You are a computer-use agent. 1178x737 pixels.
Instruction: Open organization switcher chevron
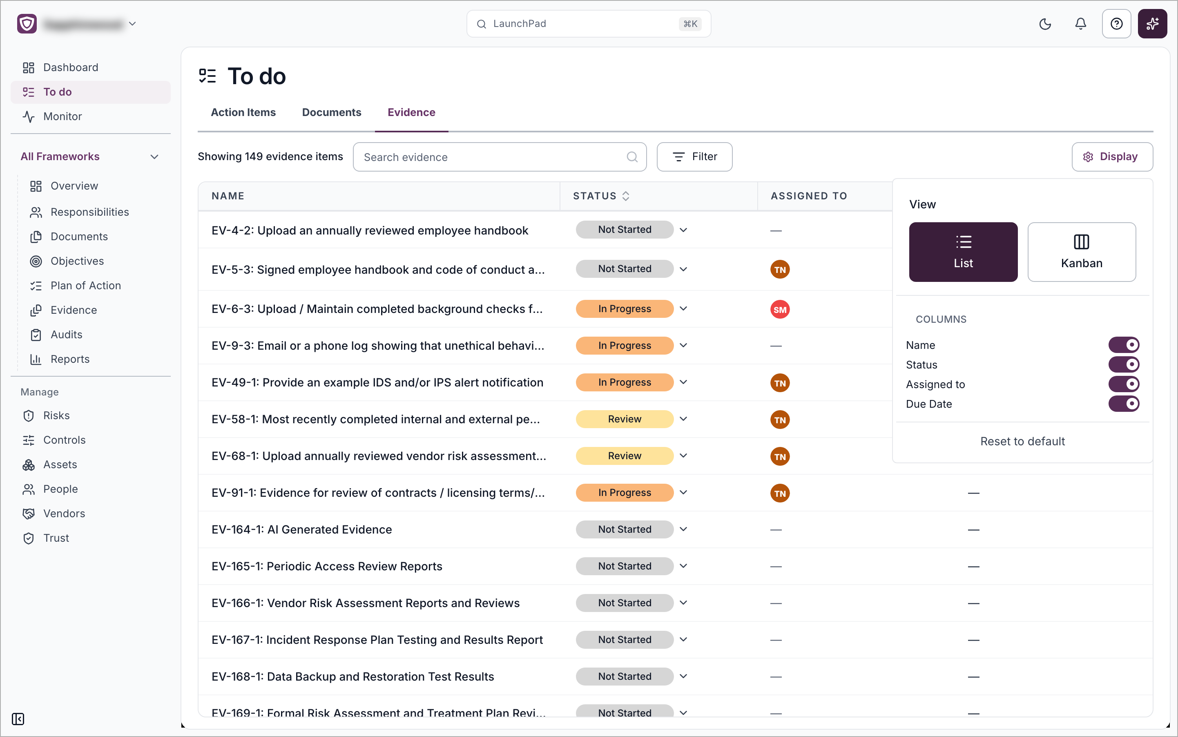pyautogui.click(x=132, y=23)
